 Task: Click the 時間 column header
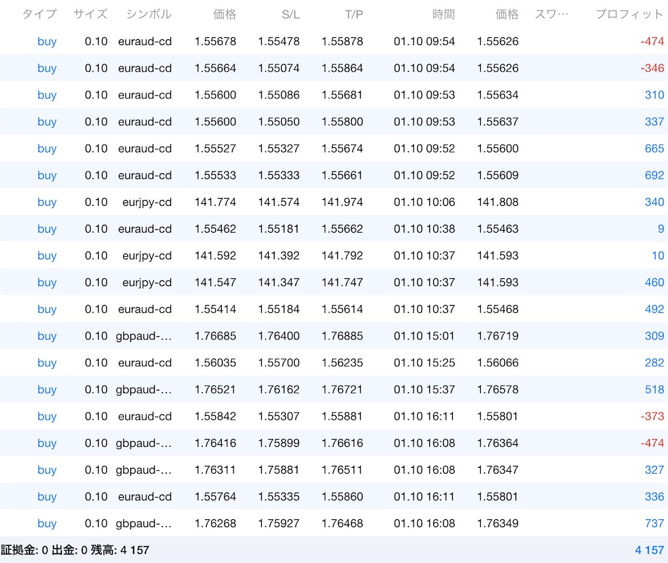(443, 14)
